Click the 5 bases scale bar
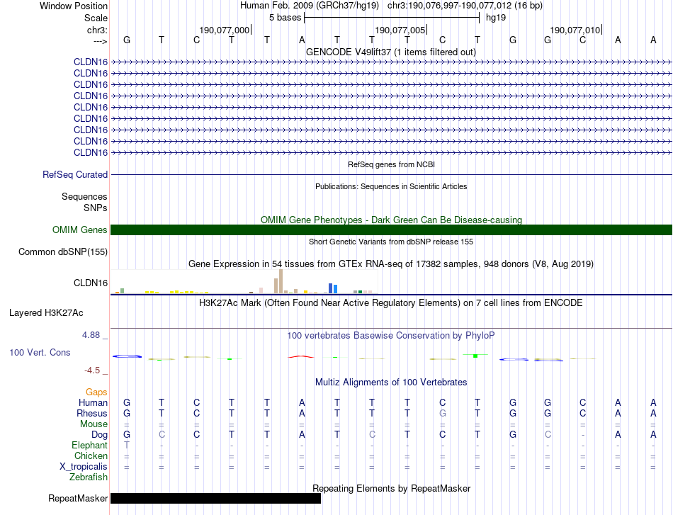 pyautogui.click(x=392, y=18)
